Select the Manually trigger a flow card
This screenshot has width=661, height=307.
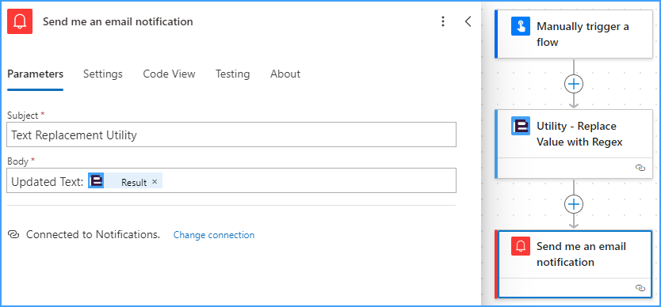click(x=573, y=34)
